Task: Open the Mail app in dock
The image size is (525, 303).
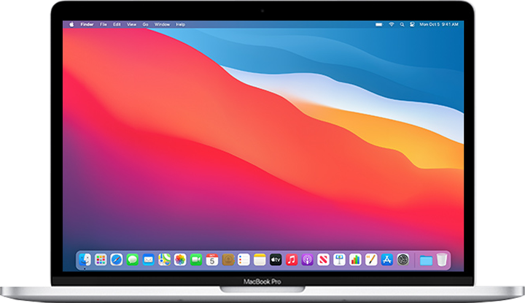Action: pyautogui.click(x=149, y=259)
